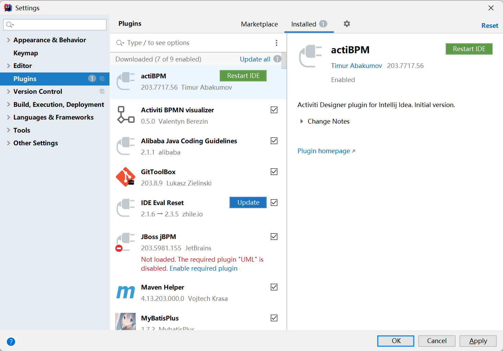Click the Plugins sidebar update badge
Image resolution: width=503 pixels, height=351 pixels.
pyautogui.click(x=92, y=78)
